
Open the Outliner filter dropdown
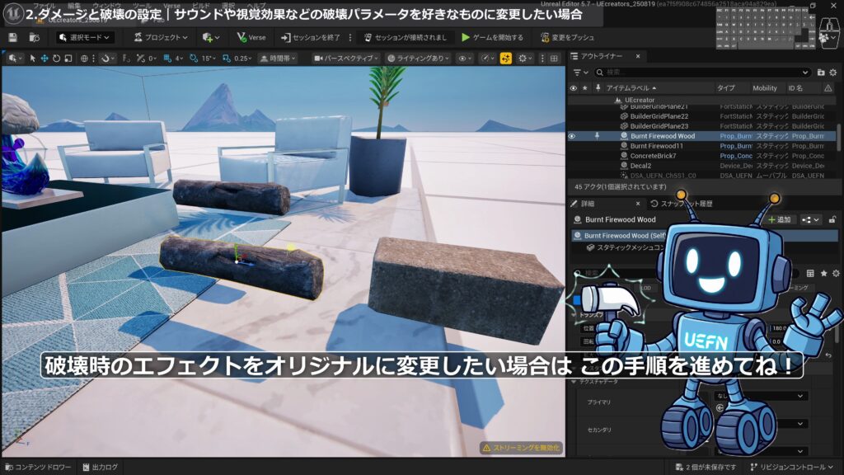click(x=580, y=73)
